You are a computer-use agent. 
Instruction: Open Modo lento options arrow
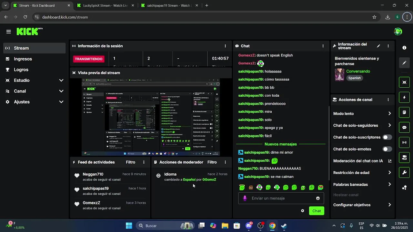click(389, 114)
